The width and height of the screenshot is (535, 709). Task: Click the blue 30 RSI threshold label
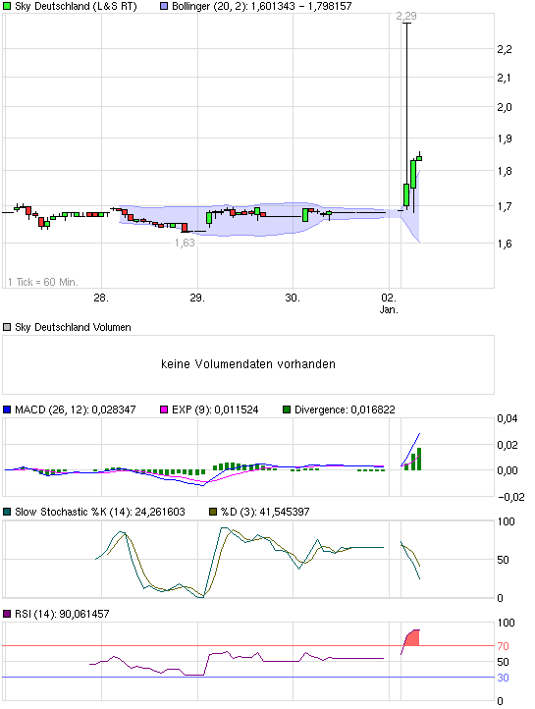point(503,678)
